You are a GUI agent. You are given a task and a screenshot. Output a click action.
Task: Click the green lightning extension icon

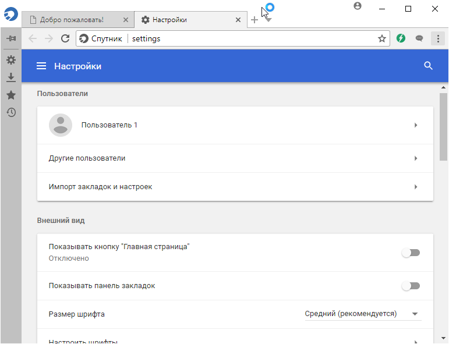click(x=401, y=38)
